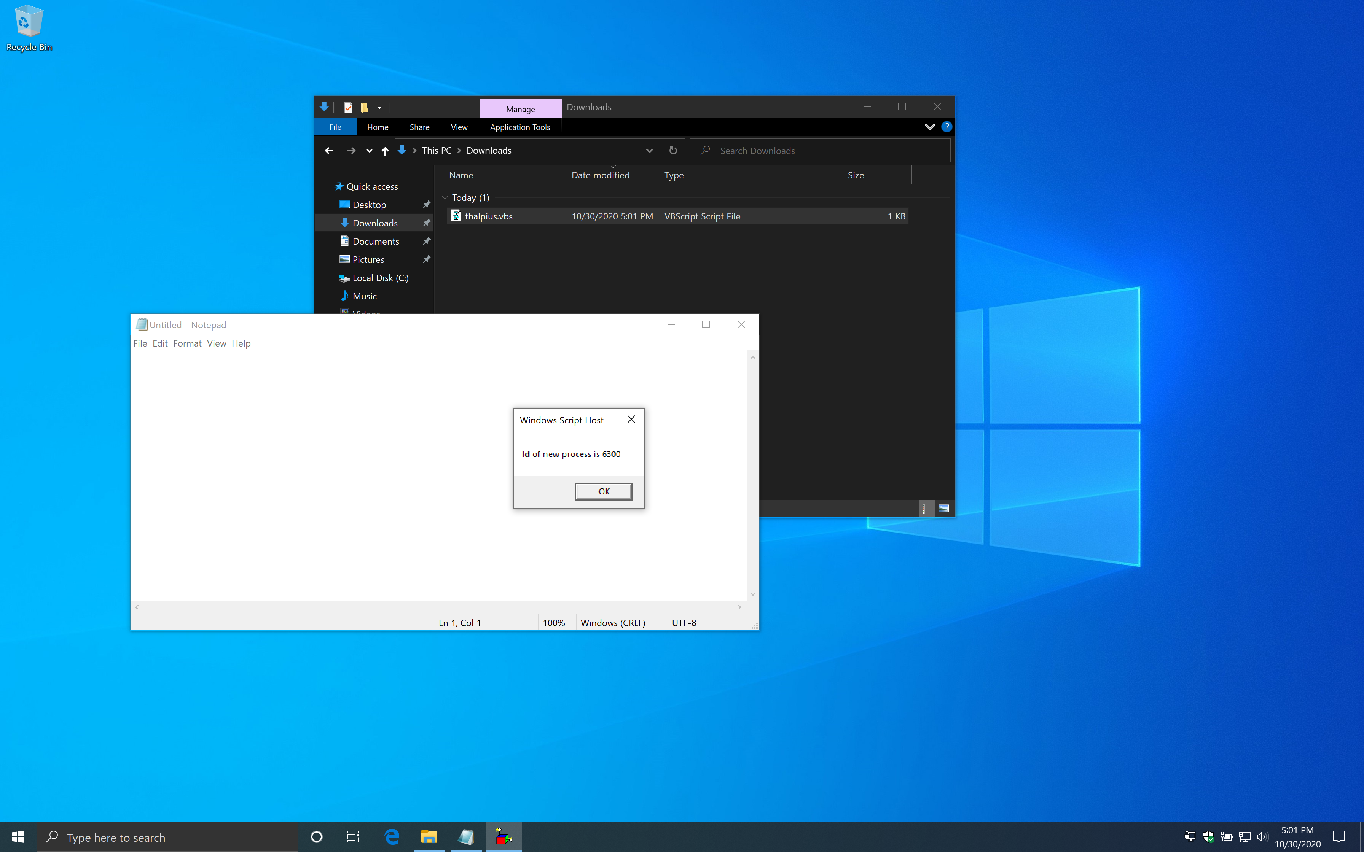Click the back navigation arrow

coord(329,151)
